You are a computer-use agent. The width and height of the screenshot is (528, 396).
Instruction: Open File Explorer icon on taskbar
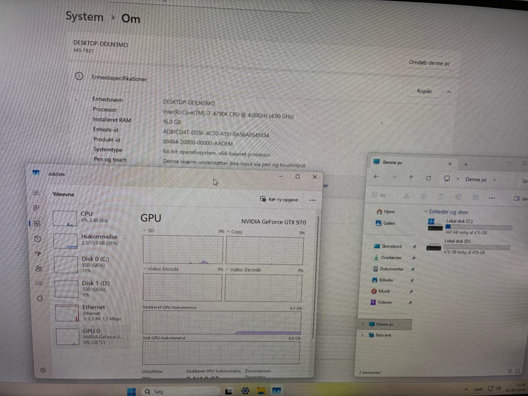[261, 391]
